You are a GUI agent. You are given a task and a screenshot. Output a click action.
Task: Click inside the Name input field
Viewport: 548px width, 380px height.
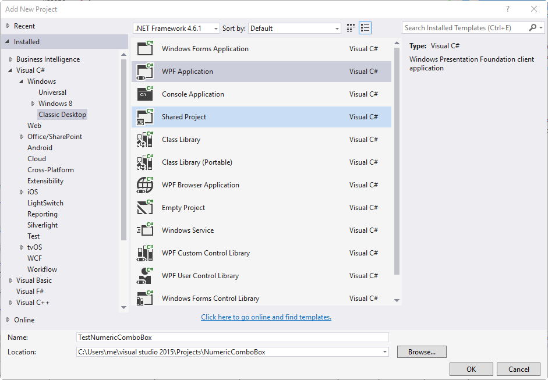pos(232,337)
